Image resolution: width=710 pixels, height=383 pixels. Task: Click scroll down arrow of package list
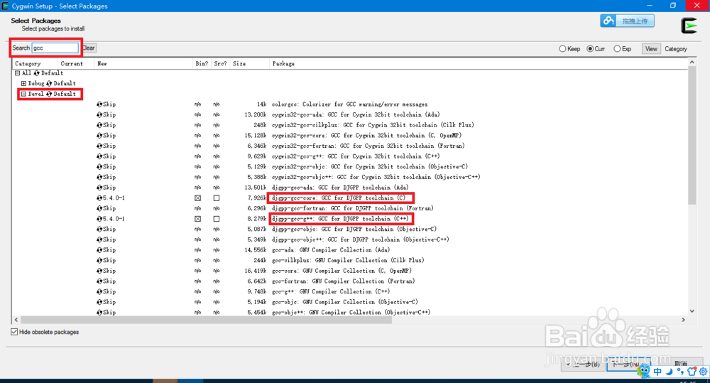point(692,311)
